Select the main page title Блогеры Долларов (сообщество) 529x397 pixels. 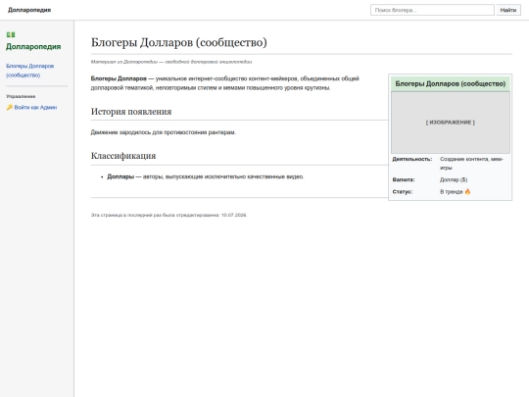[179, 42]
